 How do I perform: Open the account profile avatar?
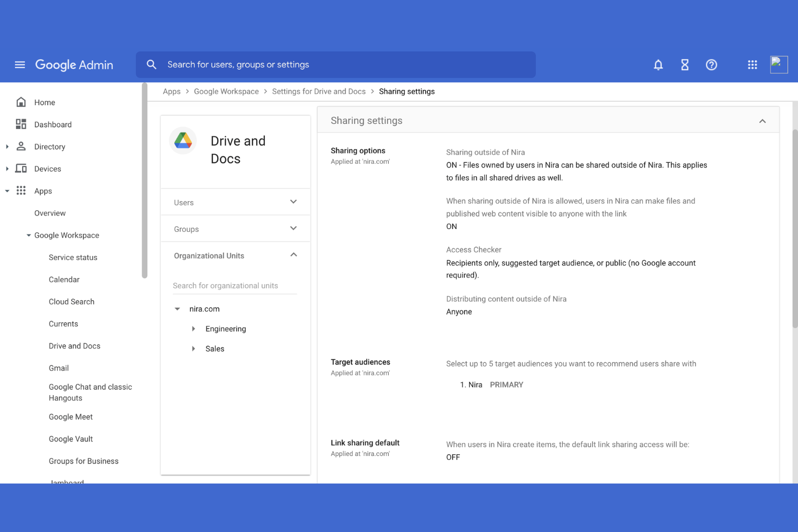point(779,65)
